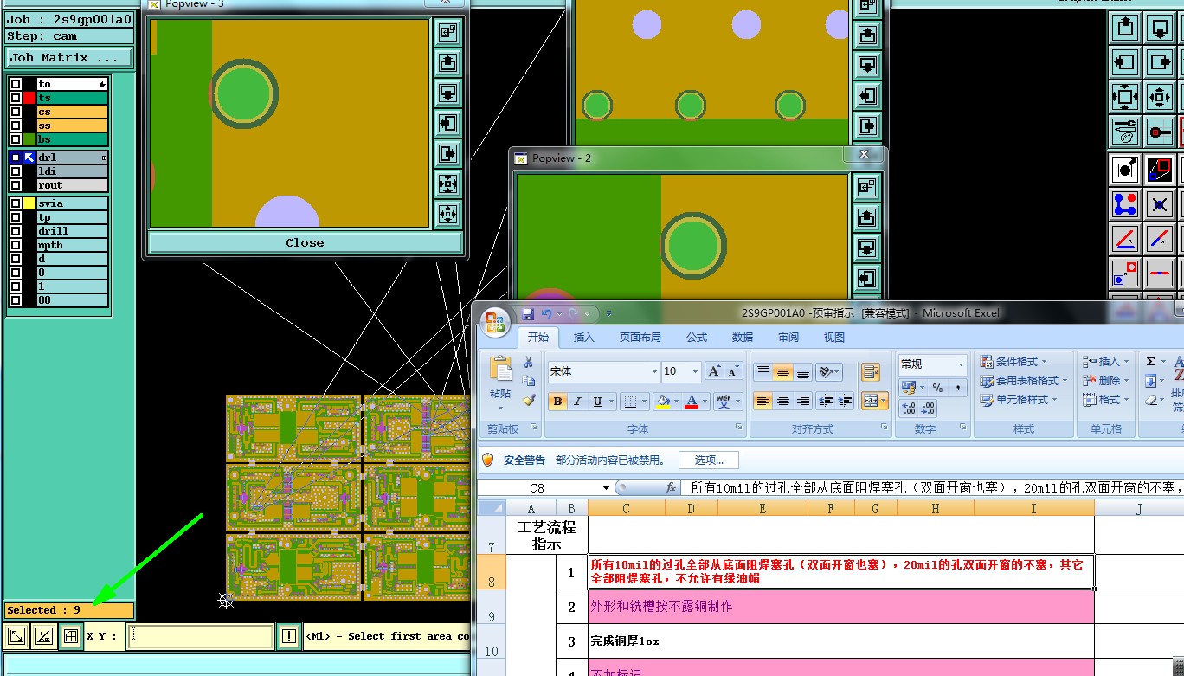Select the red and blue line edit tool

(x=1124, y=239)
